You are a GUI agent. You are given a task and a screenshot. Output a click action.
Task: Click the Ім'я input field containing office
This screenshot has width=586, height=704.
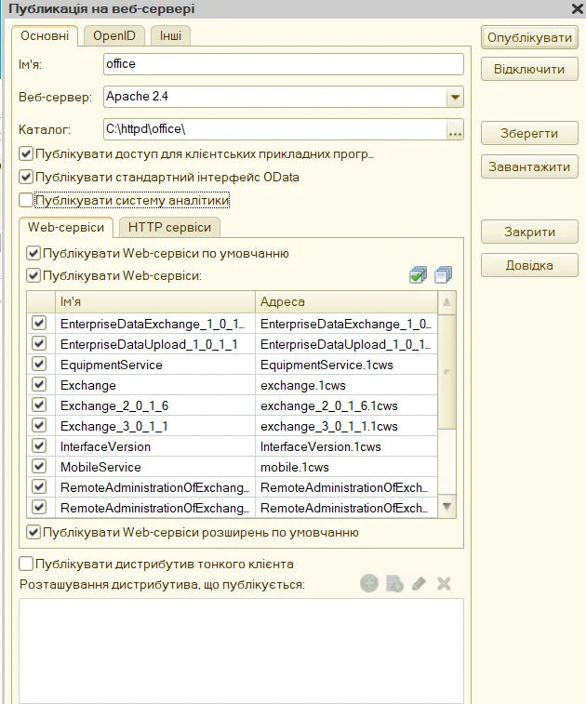click(x=283, y=64)
